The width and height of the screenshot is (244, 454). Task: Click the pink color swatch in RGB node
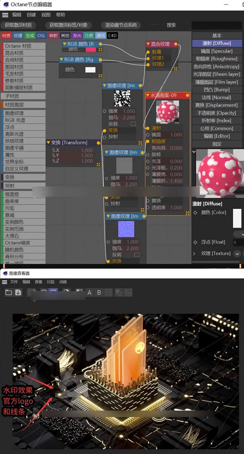91,50
